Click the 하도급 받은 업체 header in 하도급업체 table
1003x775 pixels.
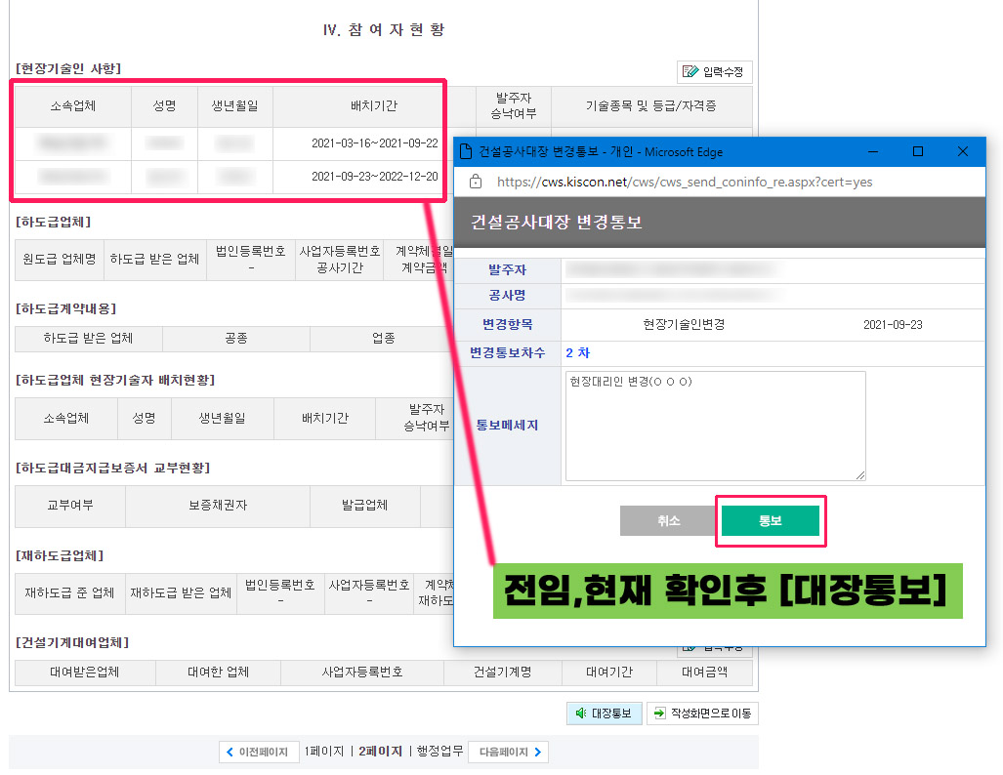tap(155, 259)
